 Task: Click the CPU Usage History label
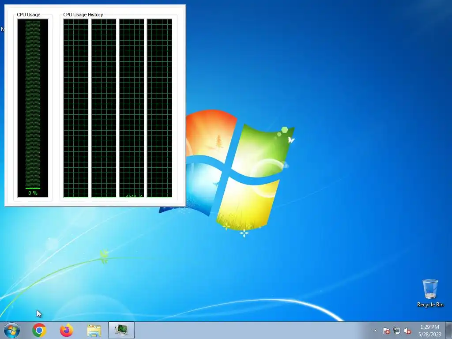(x=83, y=15)
